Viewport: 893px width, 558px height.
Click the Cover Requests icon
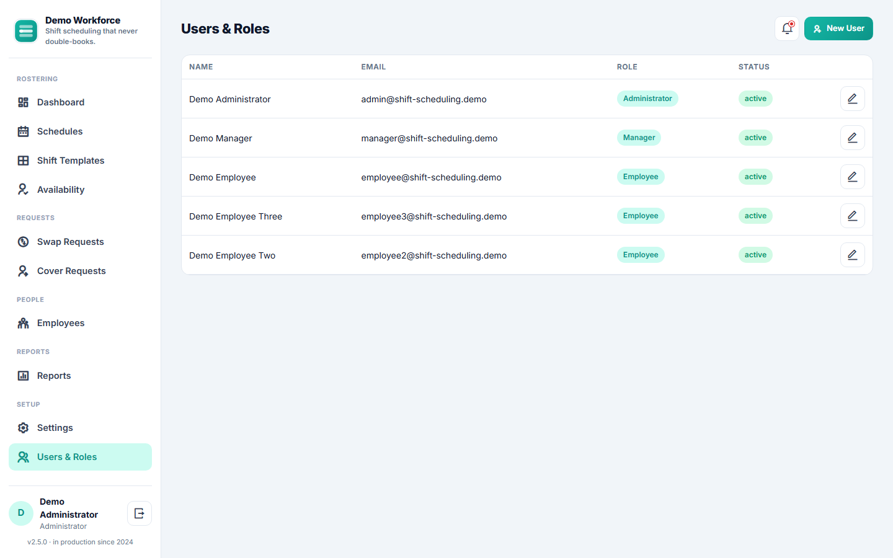pyautogui.click(x=24, y=271)
